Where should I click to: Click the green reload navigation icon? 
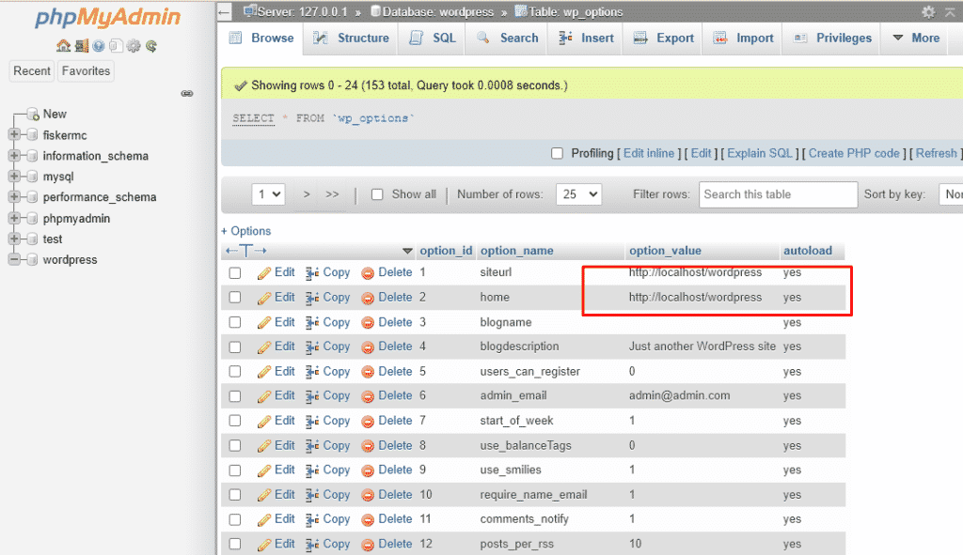pyautogui.click(x=151, y=46)
